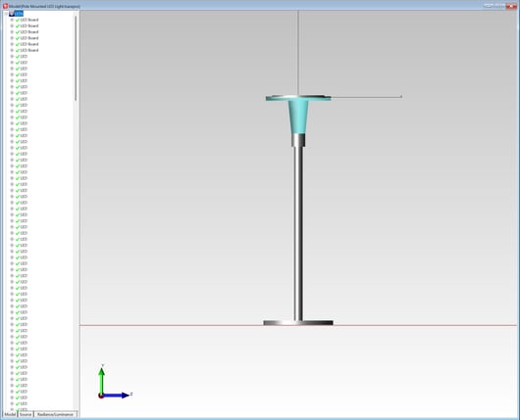Minimize the model window
The image size is (520, 420).
tap(489, 6)
